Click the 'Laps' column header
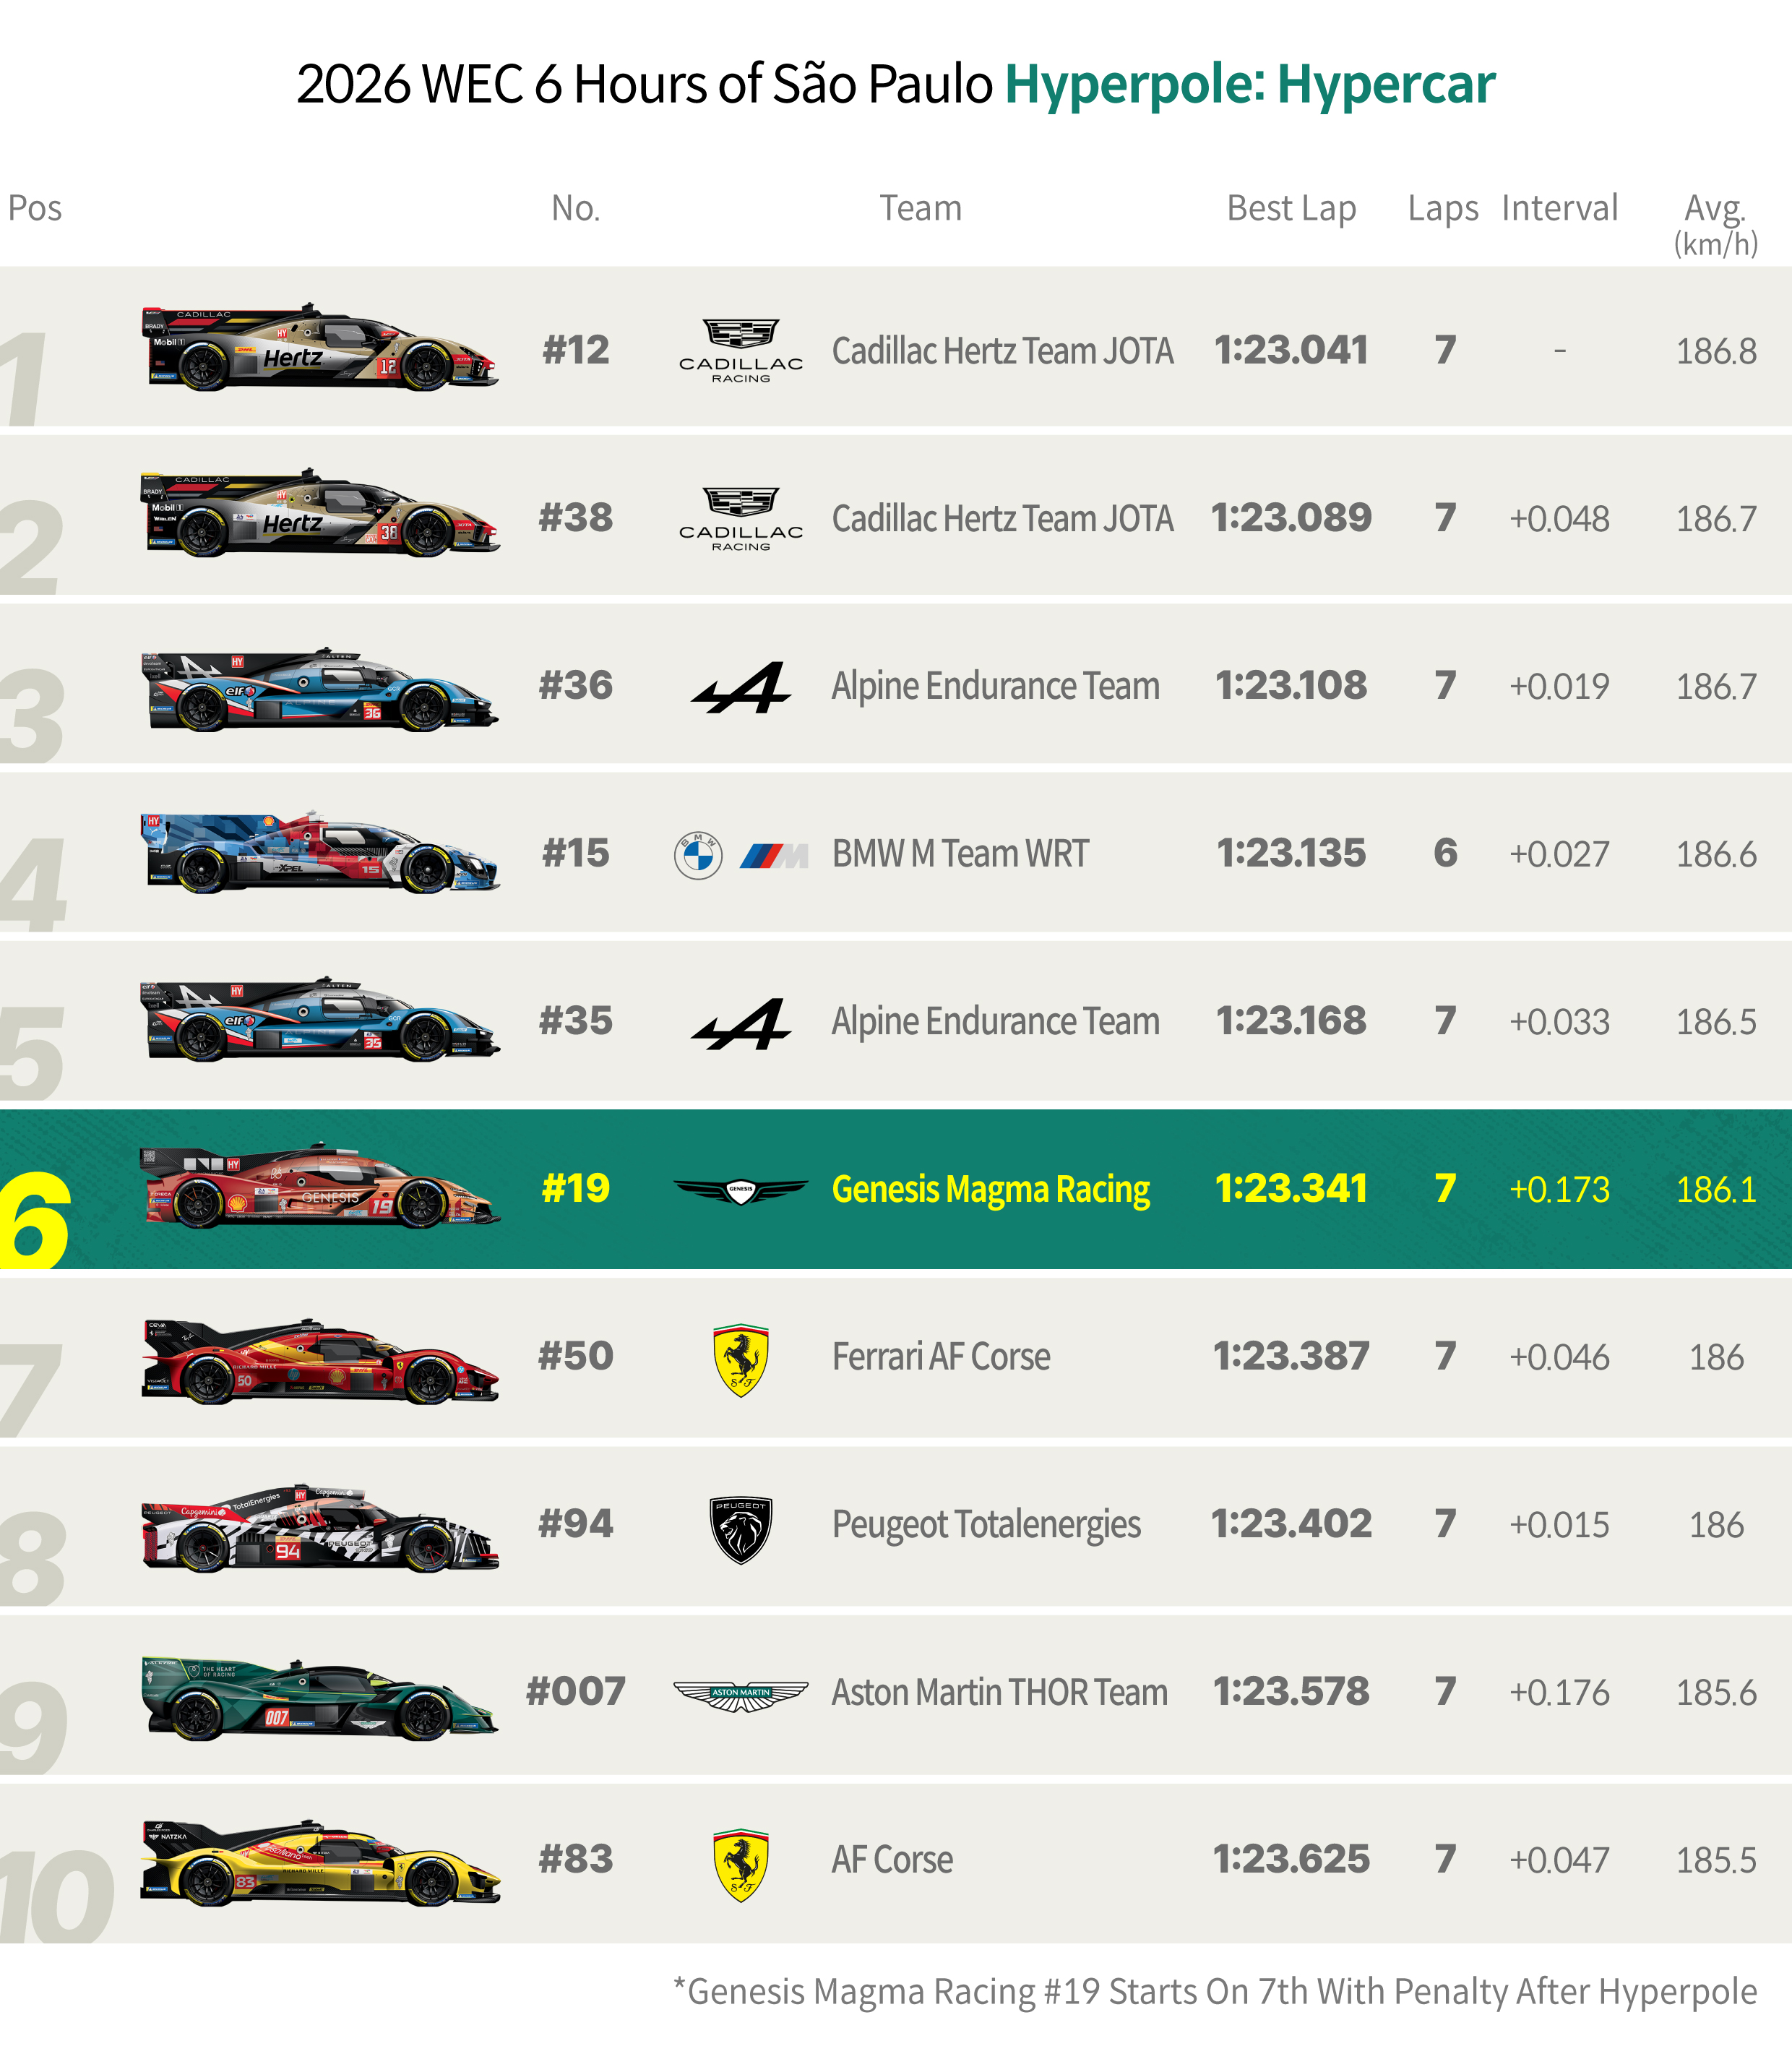1792x2067 pixels. point(1443,208)
